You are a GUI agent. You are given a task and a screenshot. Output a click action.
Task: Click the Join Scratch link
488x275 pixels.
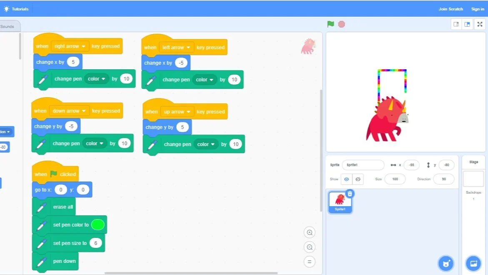pyautogui.click(x=450, y=9)
